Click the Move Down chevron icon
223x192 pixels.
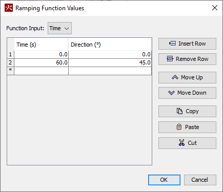coord(171,93)
